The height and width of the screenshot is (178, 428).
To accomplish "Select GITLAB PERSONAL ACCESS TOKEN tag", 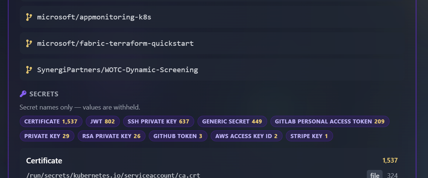I will point(330,122).
